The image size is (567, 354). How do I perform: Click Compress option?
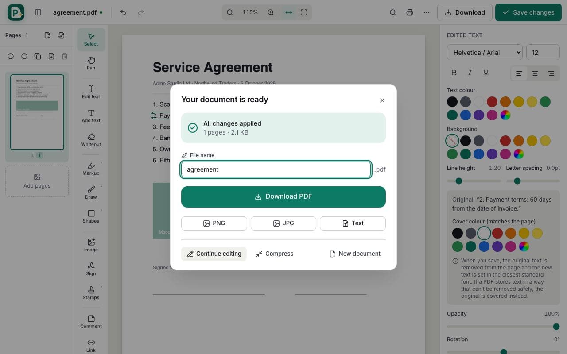pos(275,254)
